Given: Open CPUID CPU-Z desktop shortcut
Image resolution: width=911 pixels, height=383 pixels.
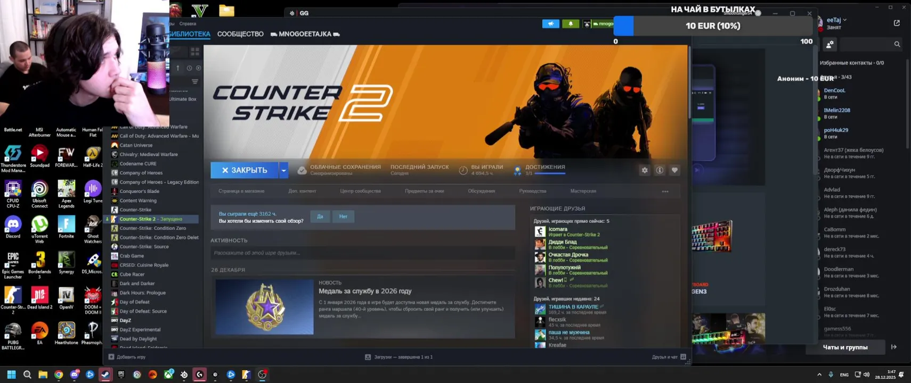Looking at the screenshot, I should [13, 194].
